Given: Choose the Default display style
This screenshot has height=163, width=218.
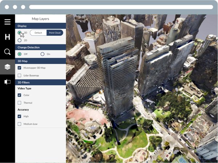Looking at the screenshot, I should [39, 33].
